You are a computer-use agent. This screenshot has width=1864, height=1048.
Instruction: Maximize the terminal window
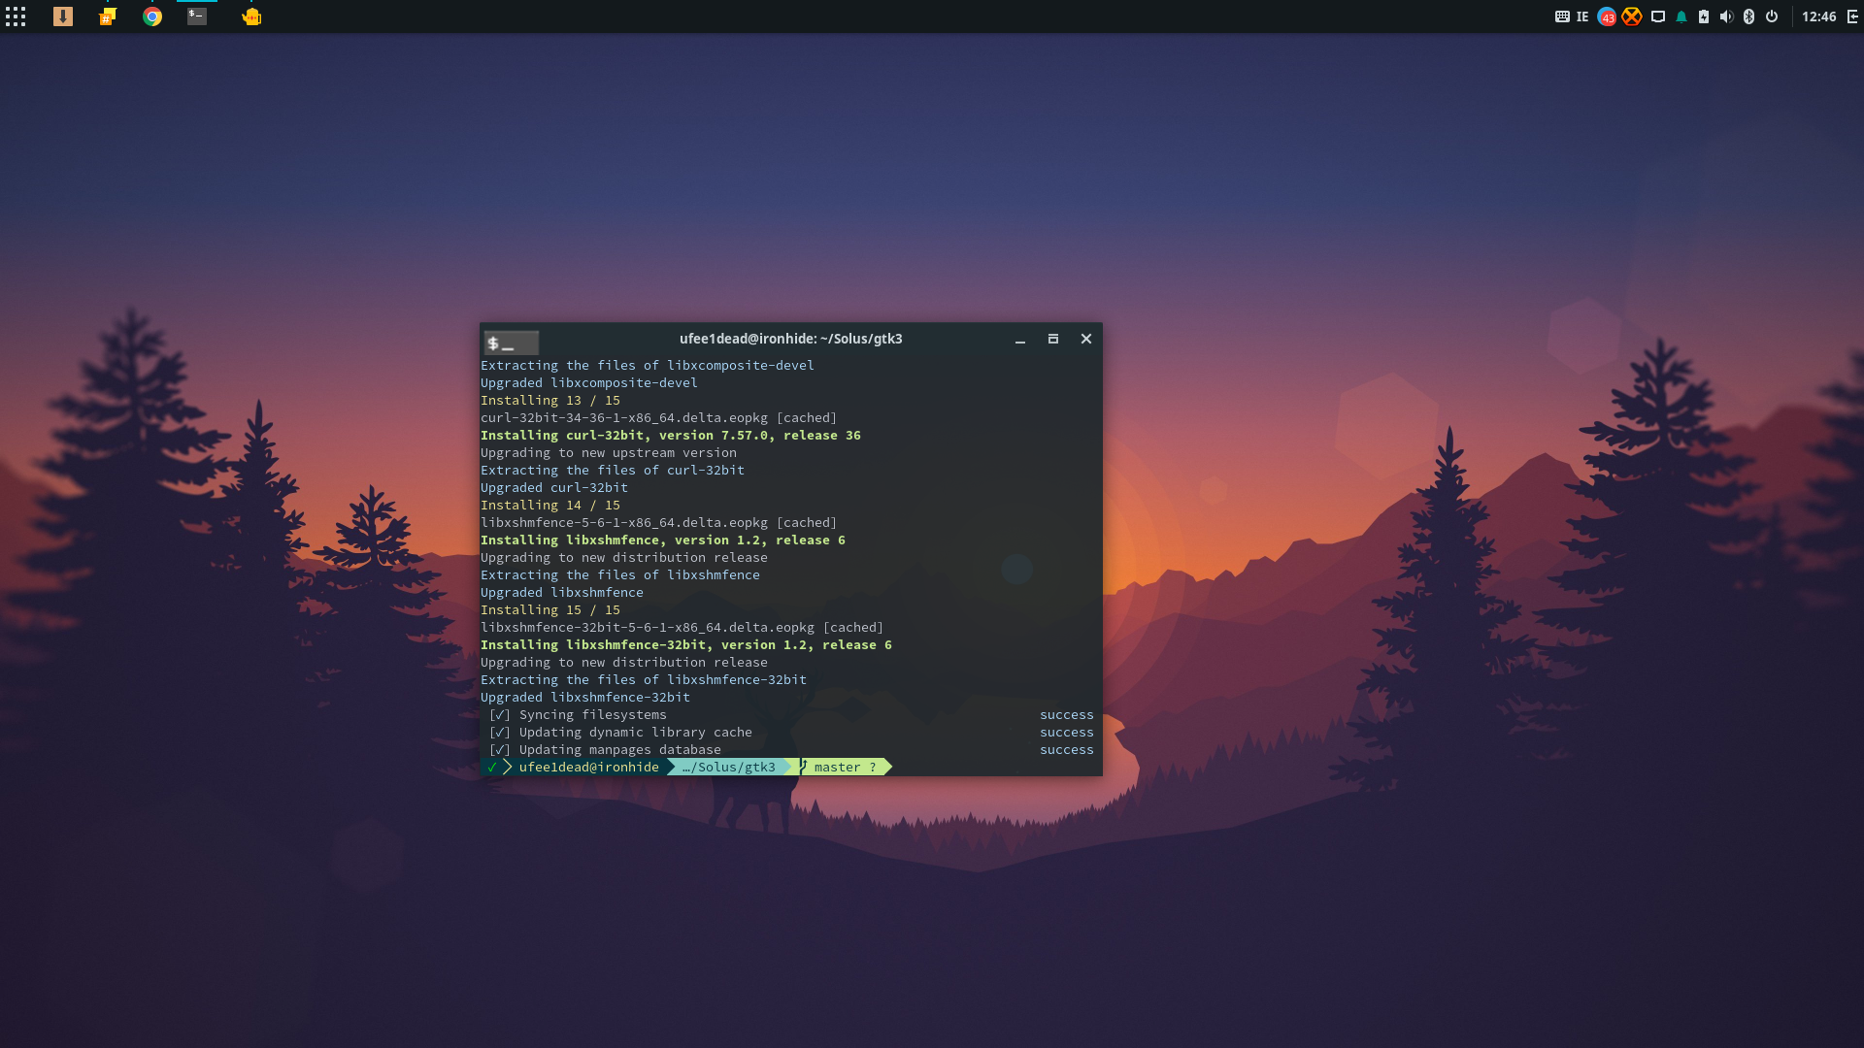click(x=1053, y=339)
